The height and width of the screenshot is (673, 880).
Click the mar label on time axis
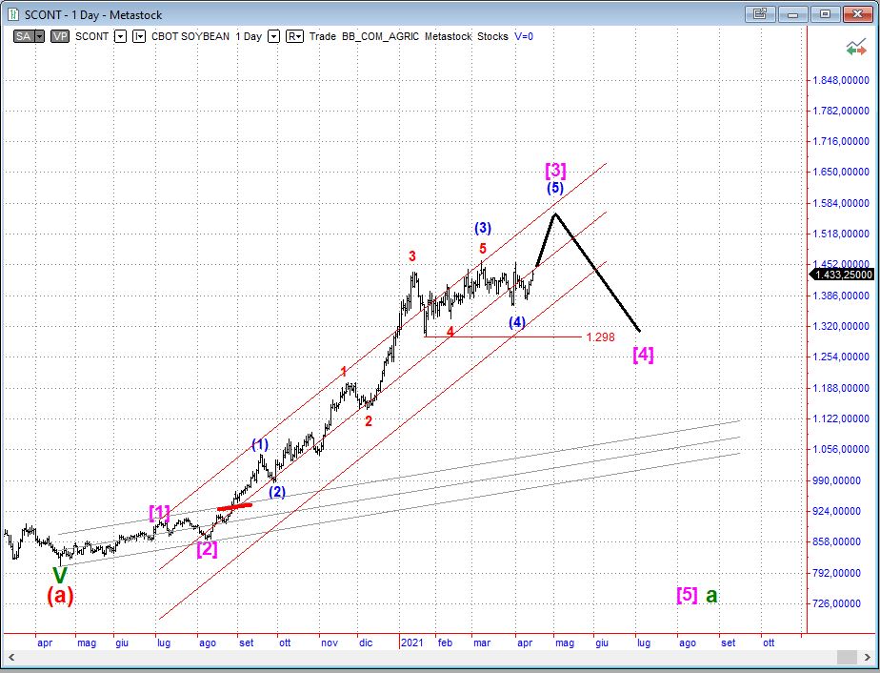(482, 642)
